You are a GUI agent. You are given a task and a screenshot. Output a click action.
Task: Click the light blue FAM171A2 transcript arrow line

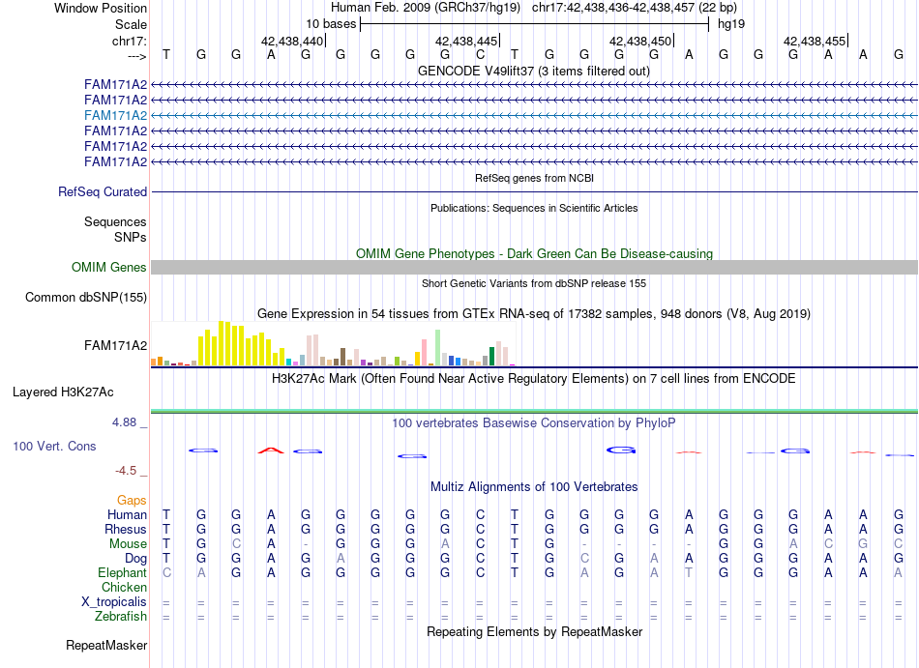coord(535,115)
